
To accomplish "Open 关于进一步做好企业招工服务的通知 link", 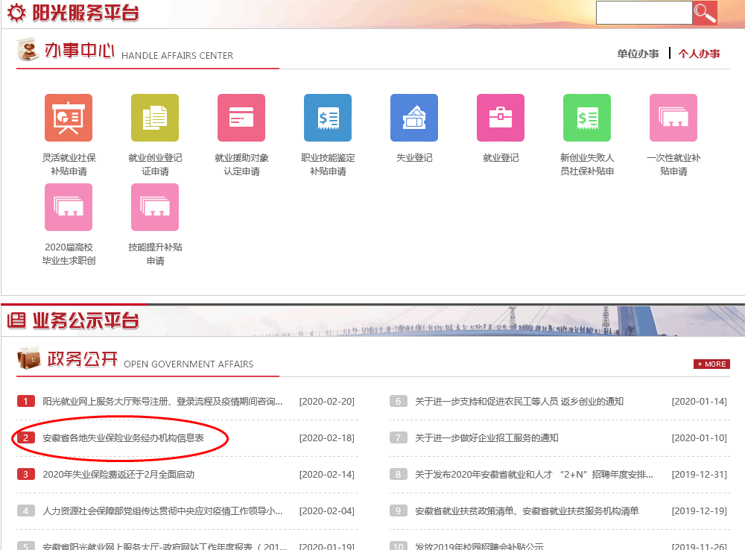I will point(486,438).
